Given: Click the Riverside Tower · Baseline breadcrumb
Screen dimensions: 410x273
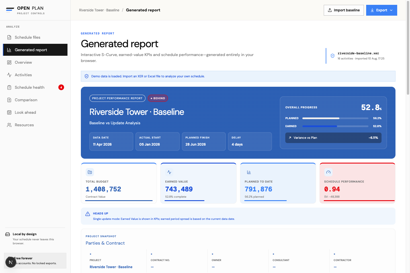Looking at the screenshot, I should [99, 10].
